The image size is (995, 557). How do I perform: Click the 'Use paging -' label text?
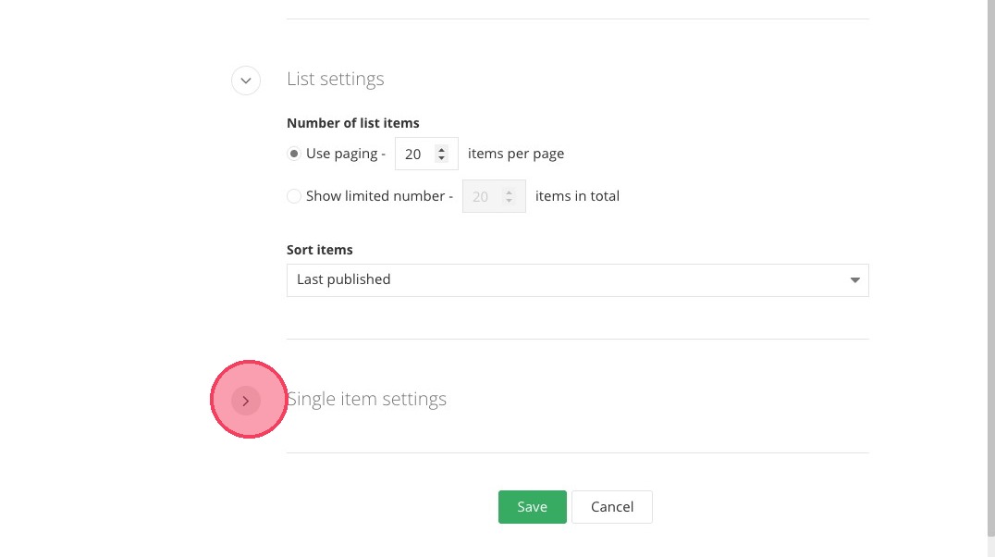click(x=346, y=154)
